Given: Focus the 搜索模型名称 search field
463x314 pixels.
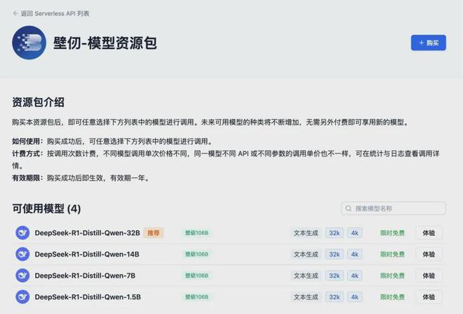Looking at the screenshot, I should point(394,208).
